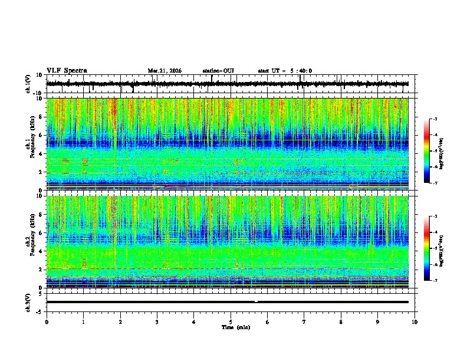
Task: Click the 'start UT = 5 :40: 0' label
Action: [285, 71]
